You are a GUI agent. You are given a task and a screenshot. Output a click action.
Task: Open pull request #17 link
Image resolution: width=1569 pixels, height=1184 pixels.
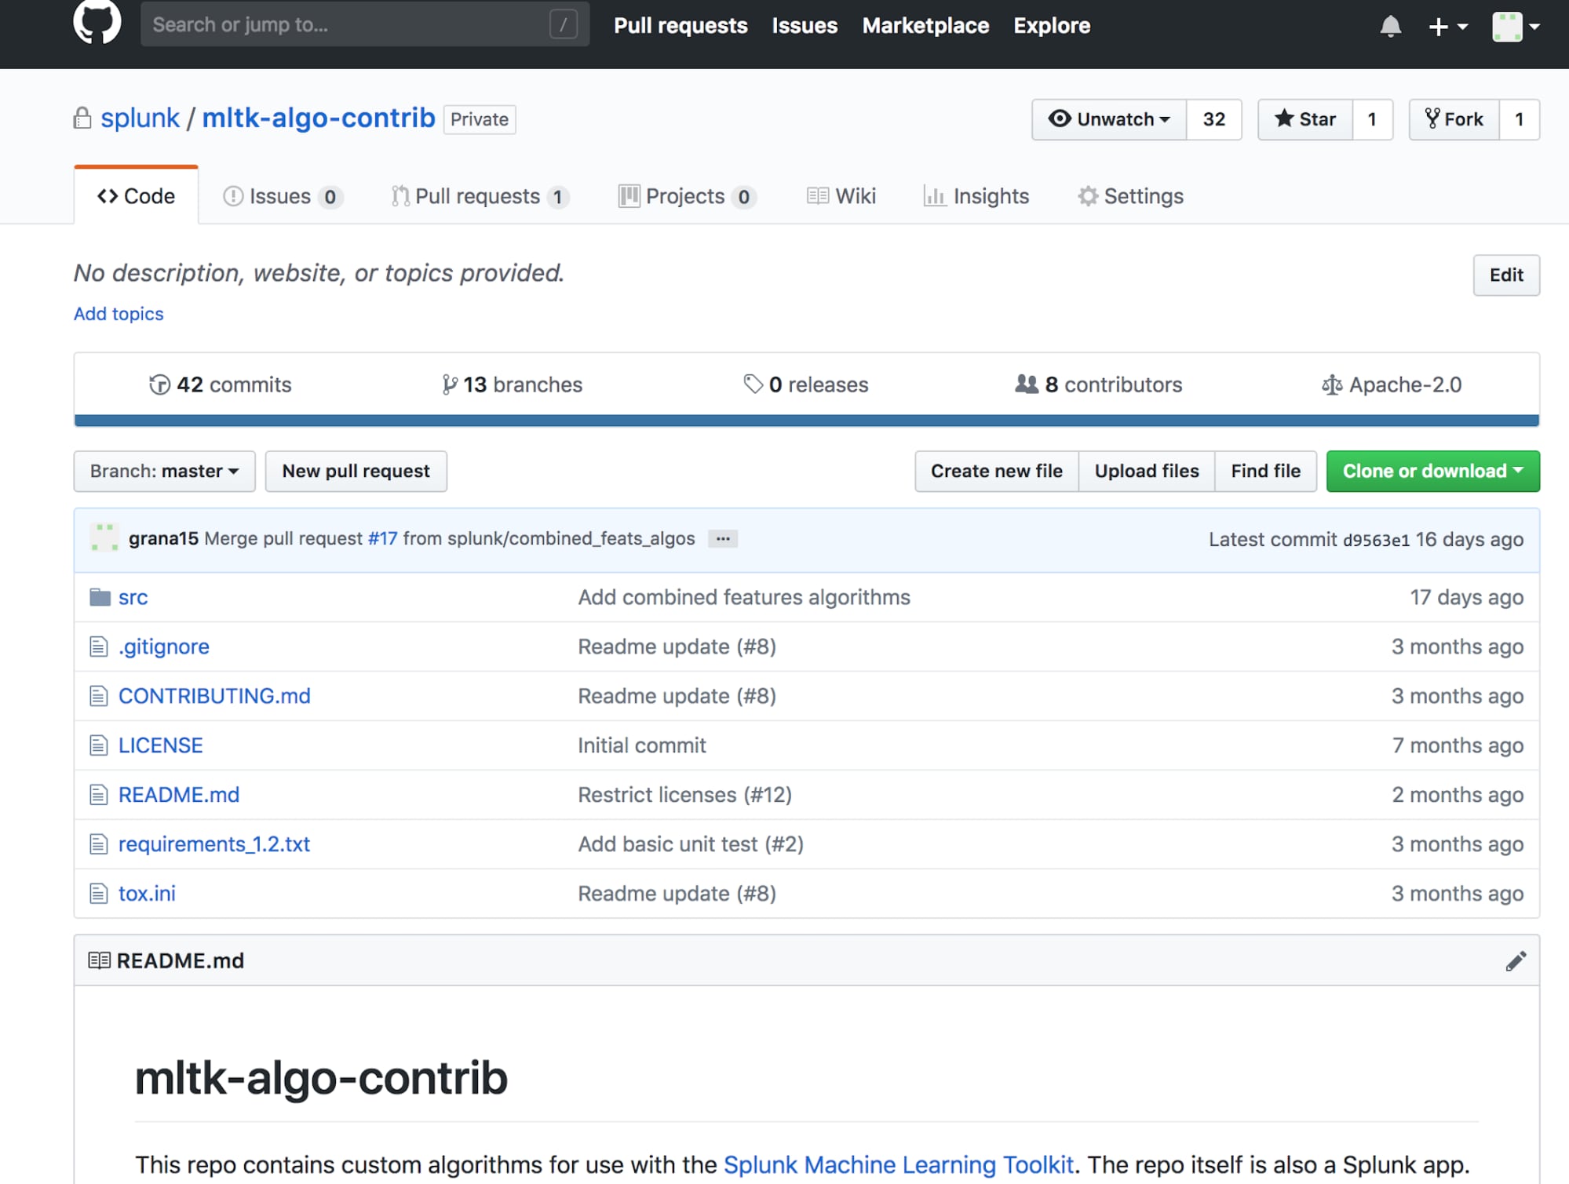tap(382, 538)
